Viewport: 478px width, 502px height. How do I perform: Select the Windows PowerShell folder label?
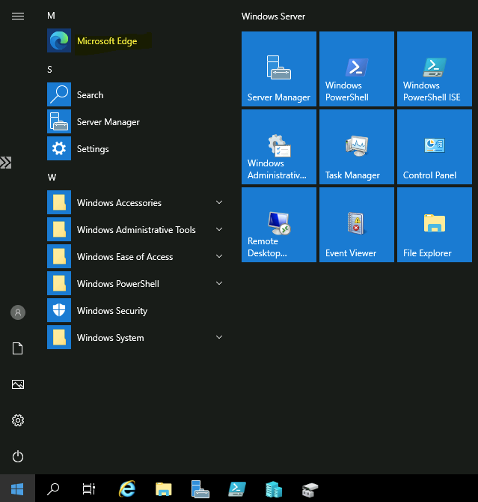[118, 283]
